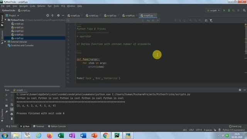This screenshot has height=139, width=247.
Task: Open Project panel gear settings
Action: coord(58,15)
